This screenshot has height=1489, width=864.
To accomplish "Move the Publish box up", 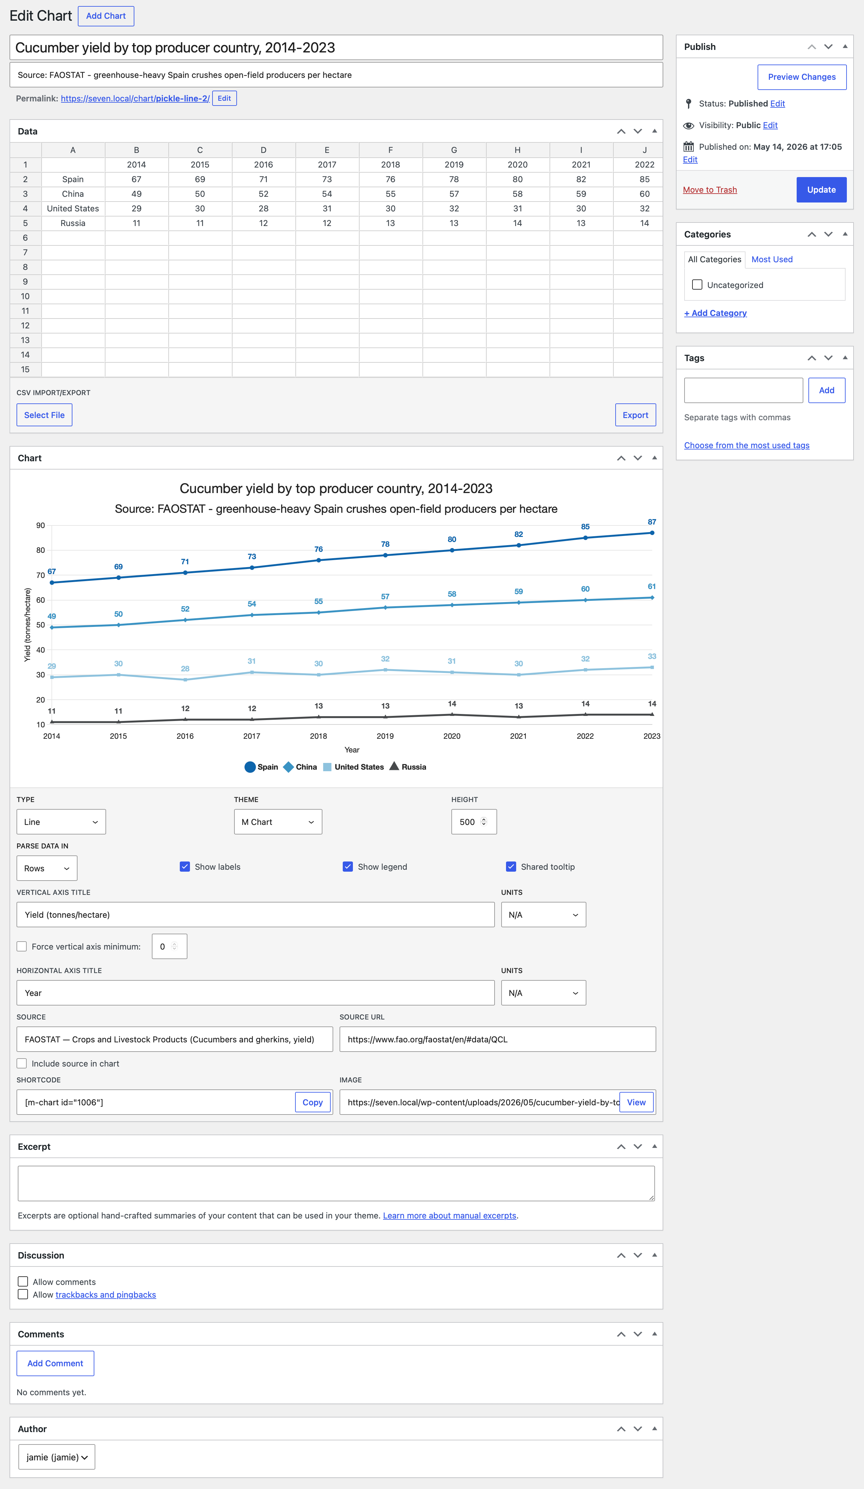I will tap(812, 47).
